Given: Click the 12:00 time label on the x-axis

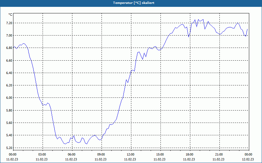Looking at the screenshot, I should click(x=131, y=155).
